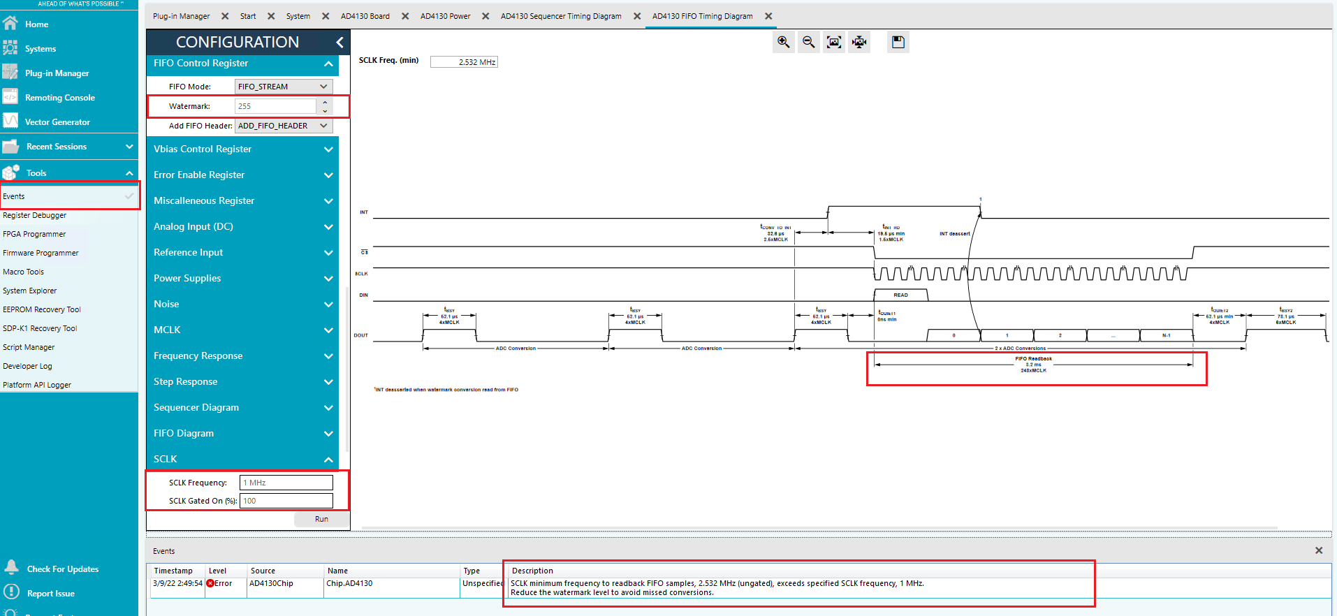Expand the Sequencer Diagram section
The width and height of the screenshot is (1337, 616).
coord(328,408)
